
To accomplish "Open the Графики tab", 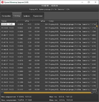I will coord(26,16).
